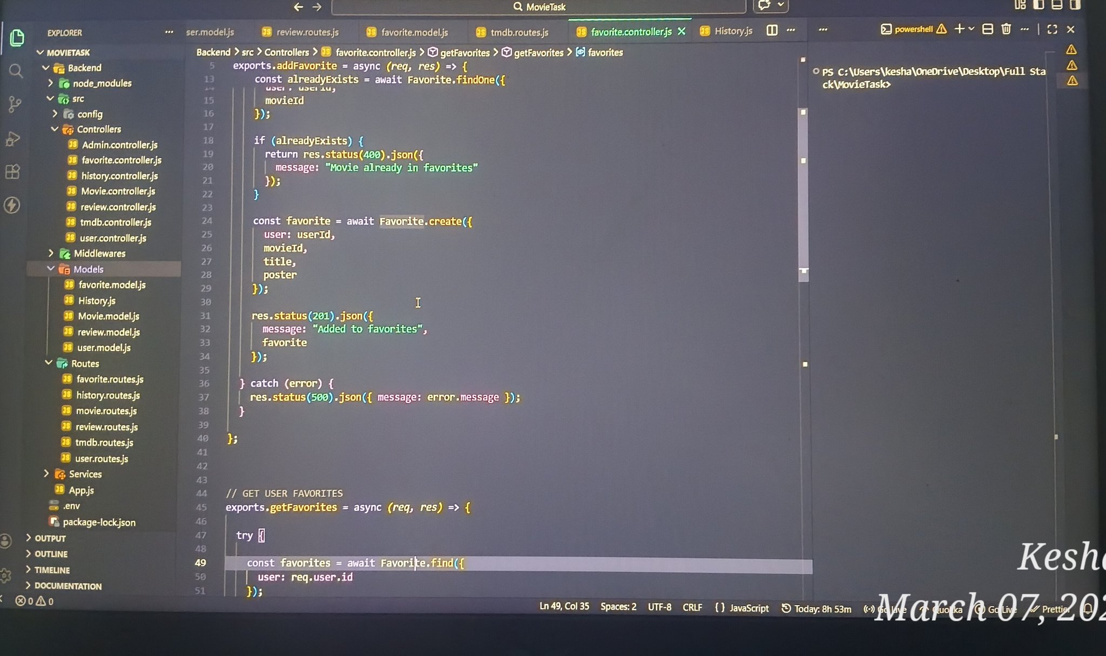Screen dimensions: 1106x656
Task: Click the Split Editor Right icon
Action: click(772, 31)
